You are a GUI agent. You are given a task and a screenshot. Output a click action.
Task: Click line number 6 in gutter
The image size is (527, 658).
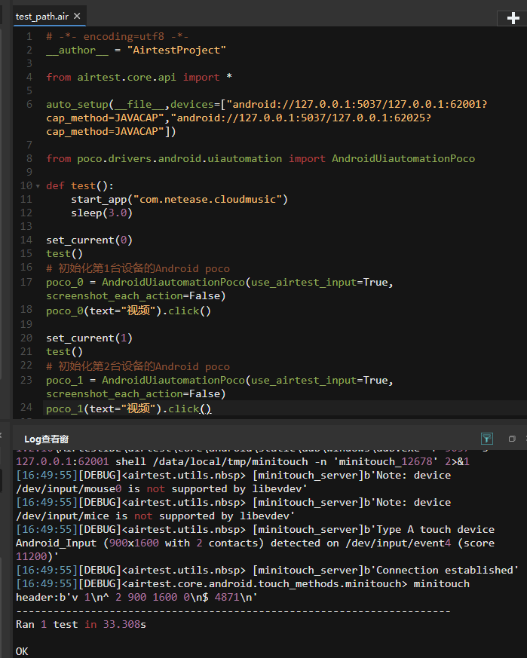[x=29, y=104]
